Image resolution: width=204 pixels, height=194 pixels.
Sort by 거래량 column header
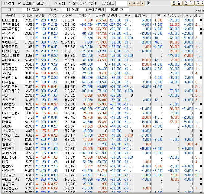coord(67,16)
